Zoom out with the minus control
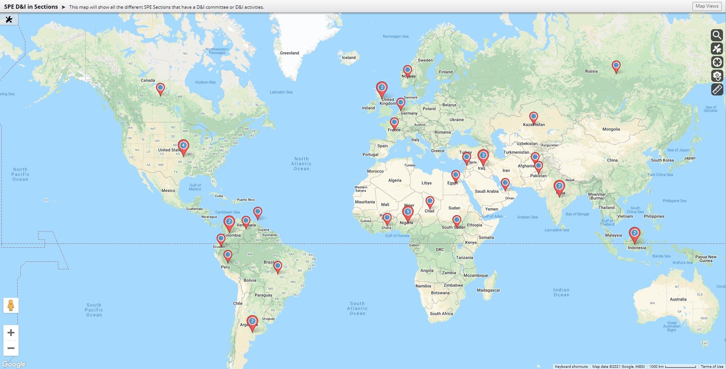Viewport: 726px width, 369px height. [x=11, y=347]
